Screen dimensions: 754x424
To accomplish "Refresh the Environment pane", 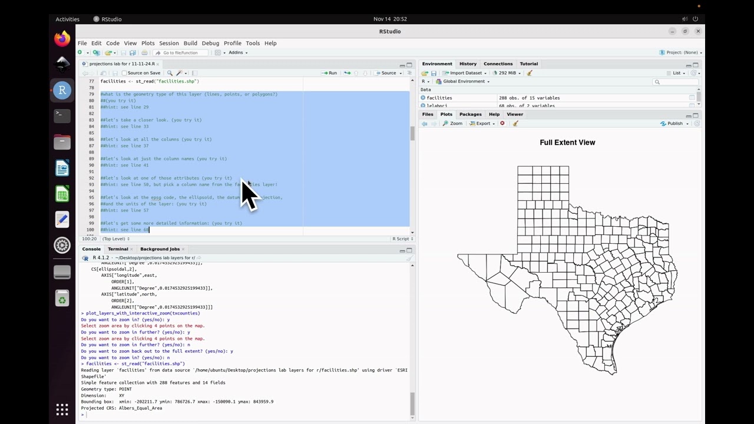I will pyautogui.click(x=695, y=73).
